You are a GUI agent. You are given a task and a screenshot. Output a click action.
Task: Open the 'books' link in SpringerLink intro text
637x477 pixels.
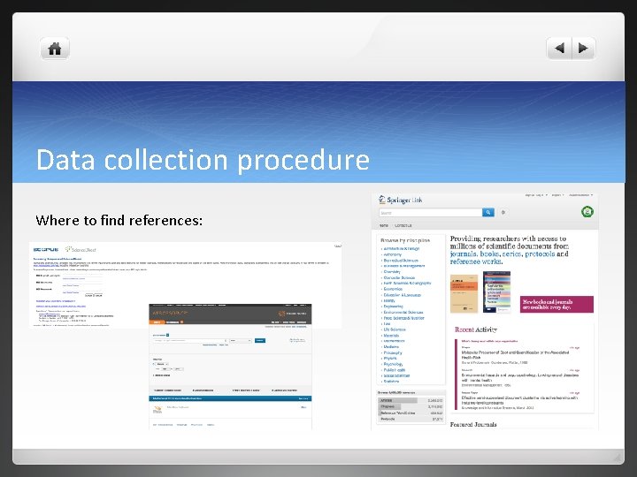[489, 254]
